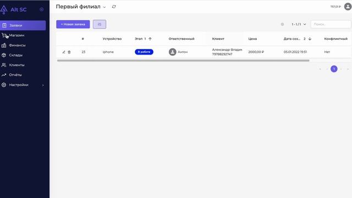Go to pagination page 1
The width and height of the screenshot is (352, 198).
tap(334, 69)
